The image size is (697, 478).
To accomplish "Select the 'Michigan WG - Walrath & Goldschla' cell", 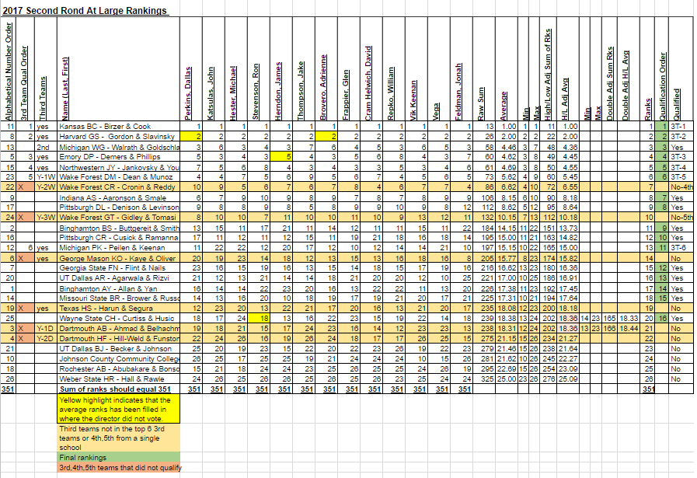I will point(118,147).
